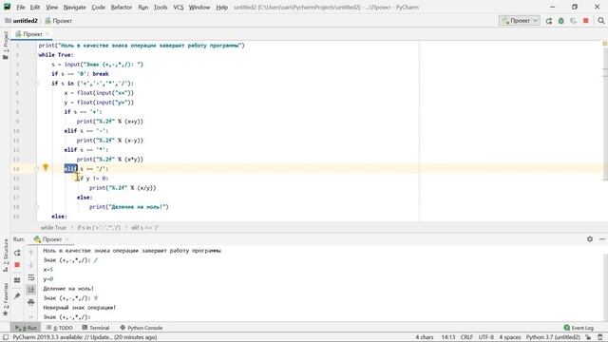Open the Python Console tab
608x342 pixels.
(x=142, y=328)
